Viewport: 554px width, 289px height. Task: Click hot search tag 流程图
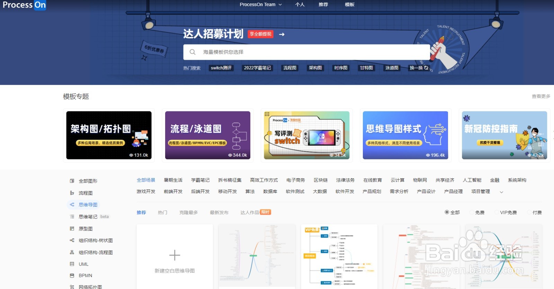290,68
